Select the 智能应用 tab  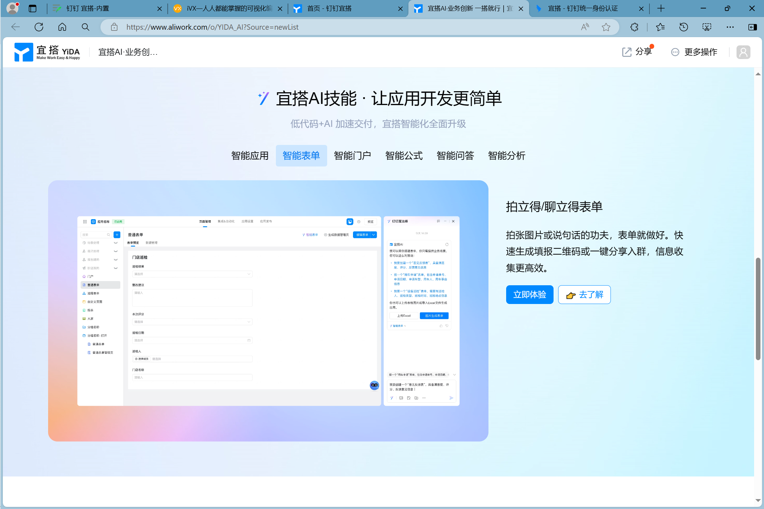pos(250,156)
